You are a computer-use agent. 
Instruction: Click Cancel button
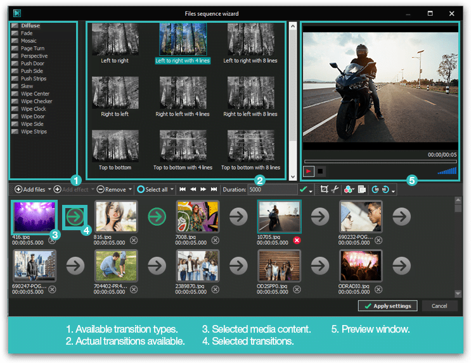click(x=439, y=305)
